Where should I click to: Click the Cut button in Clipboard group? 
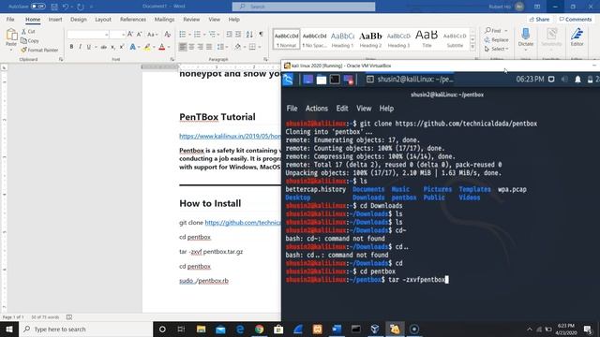28,31
